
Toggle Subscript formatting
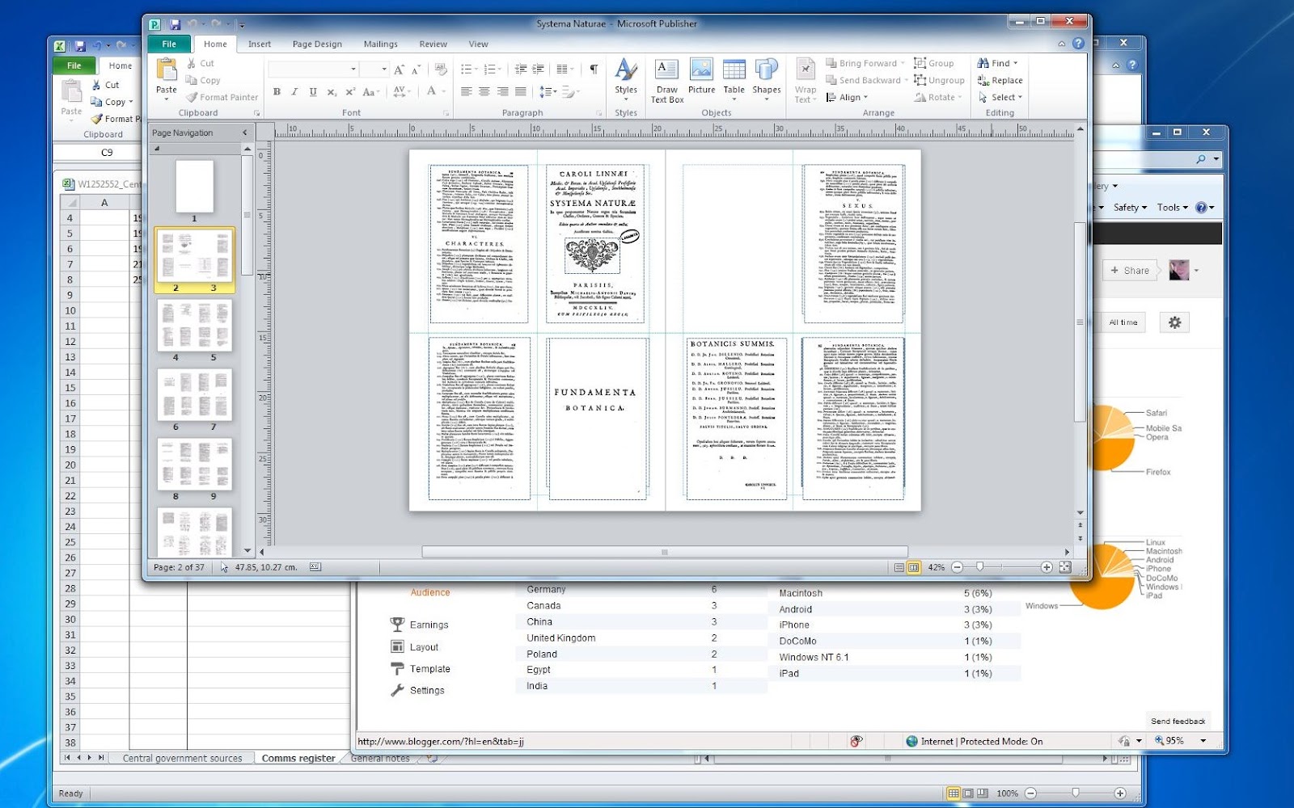tap(332, 92)
